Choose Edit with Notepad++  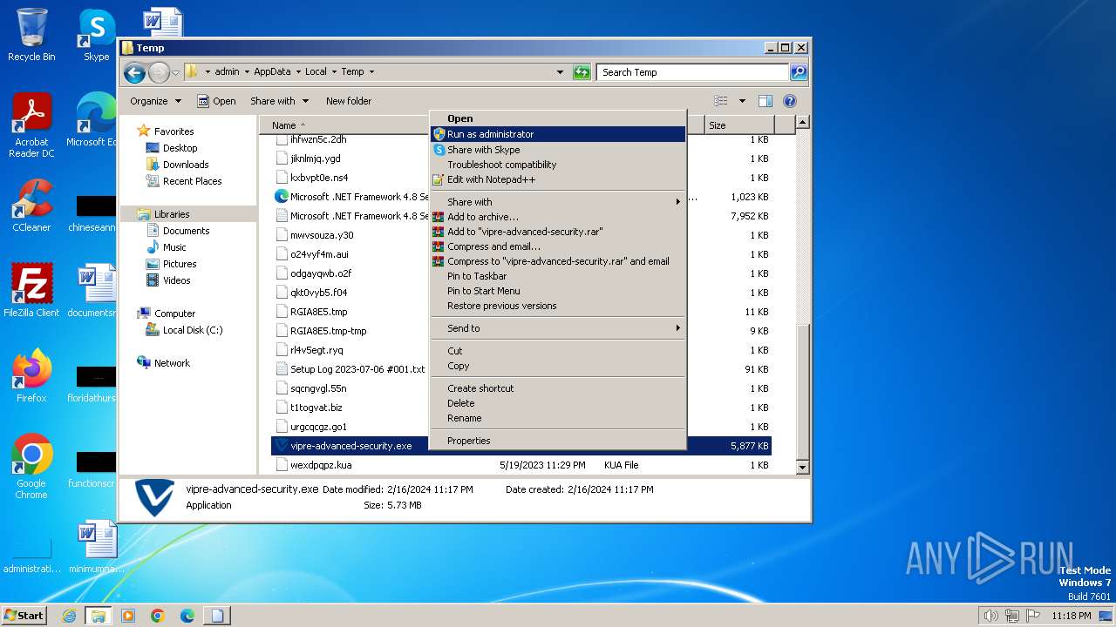(558, 179)
